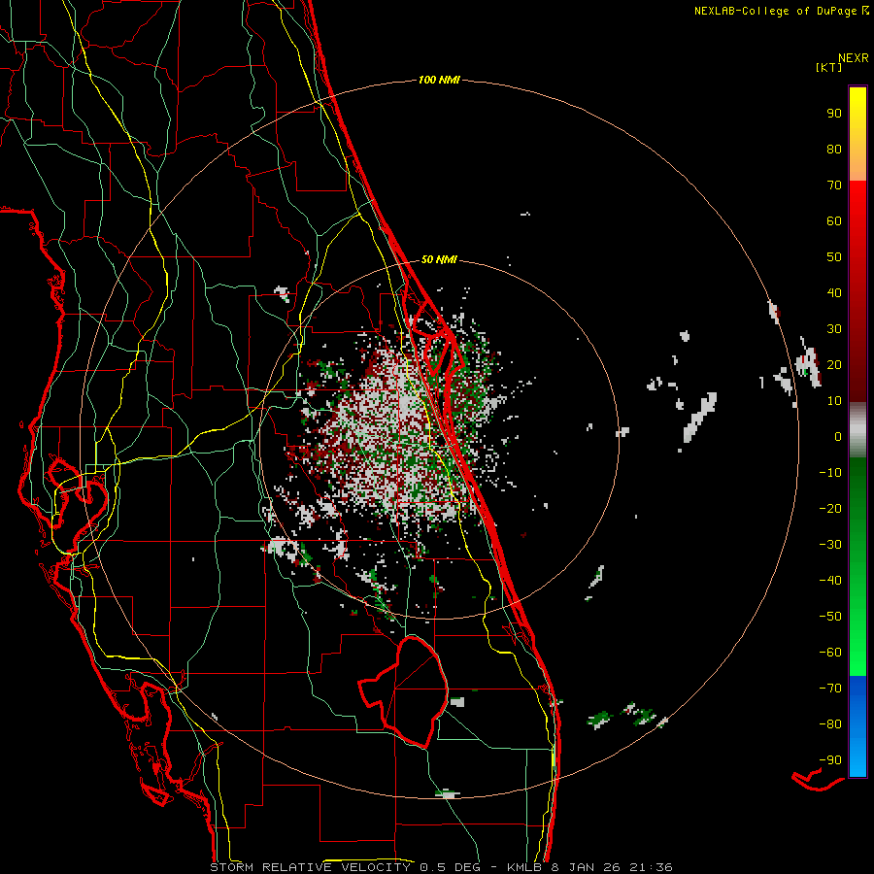The image size is (874, 874).
Task: Click the -30 value on the velocity scale
Action: click(830, 545)
